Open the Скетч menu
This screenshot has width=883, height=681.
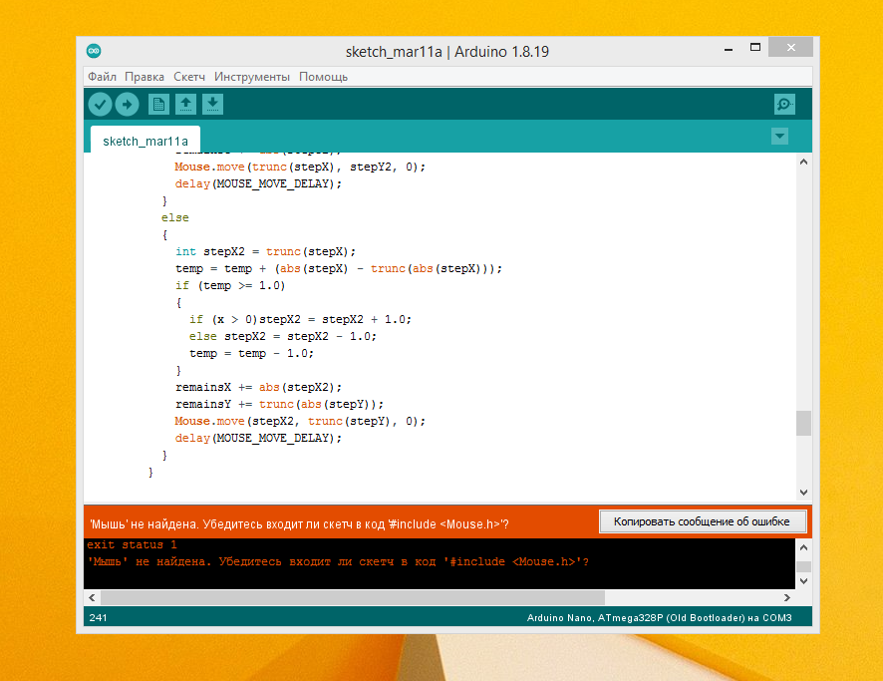pyautogui.click(x=189, y=77)
